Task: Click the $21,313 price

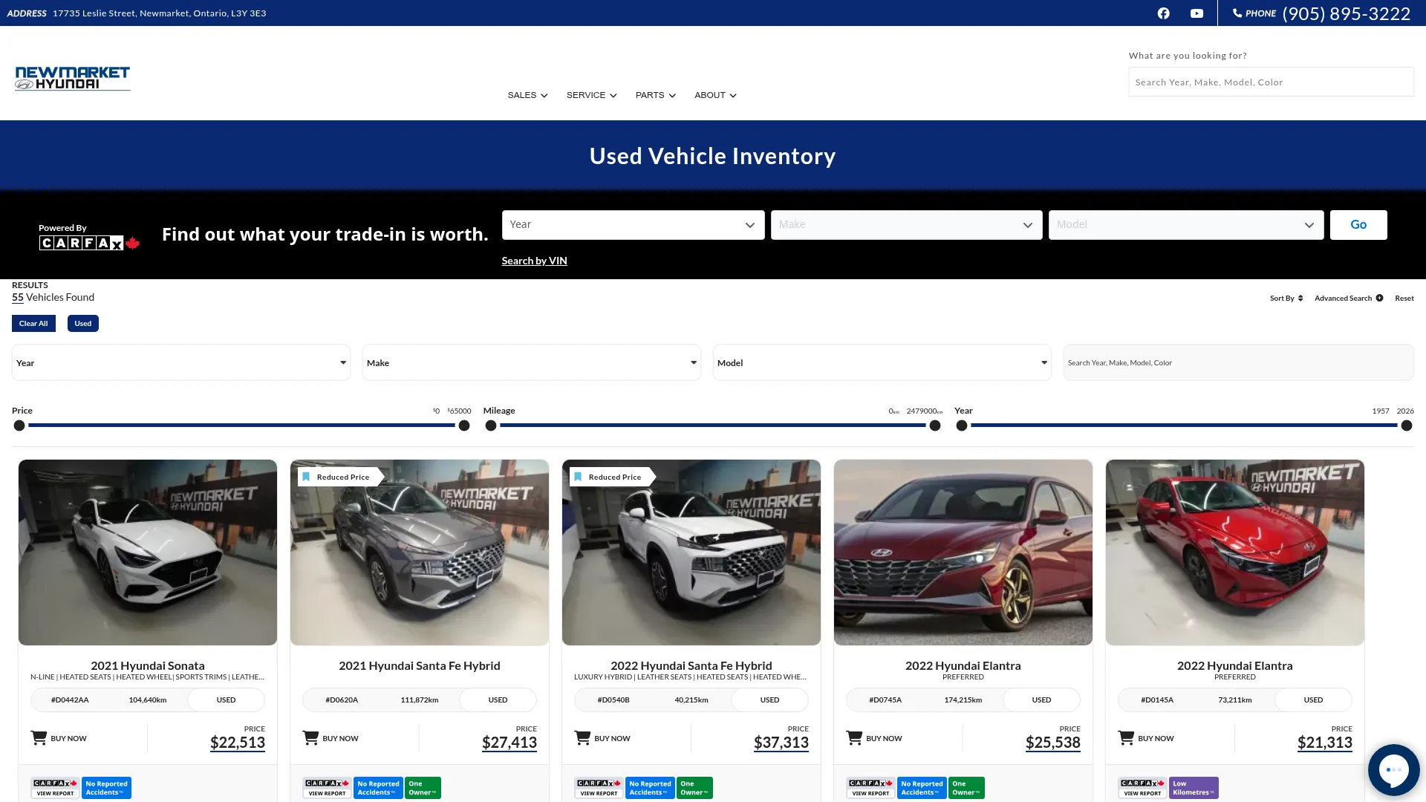Action: [1324, 743]
